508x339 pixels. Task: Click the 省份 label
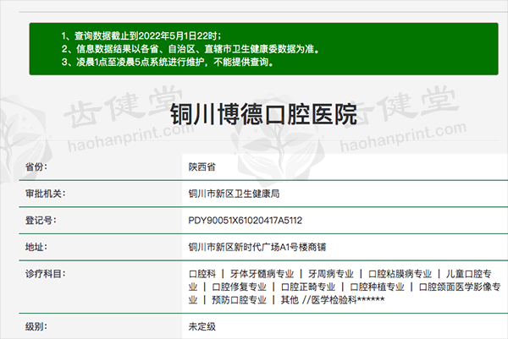(36, 167)
